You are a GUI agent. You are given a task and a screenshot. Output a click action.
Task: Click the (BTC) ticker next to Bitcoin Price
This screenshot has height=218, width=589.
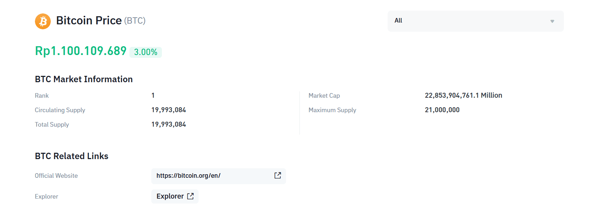pyautogui.click(x=135, y=21)
